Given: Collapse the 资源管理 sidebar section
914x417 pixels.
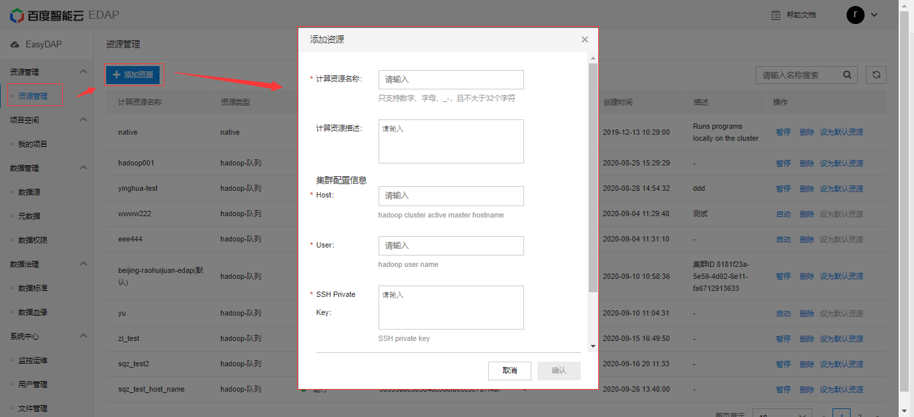Looking at the screenshot, I should click(83, 71).
